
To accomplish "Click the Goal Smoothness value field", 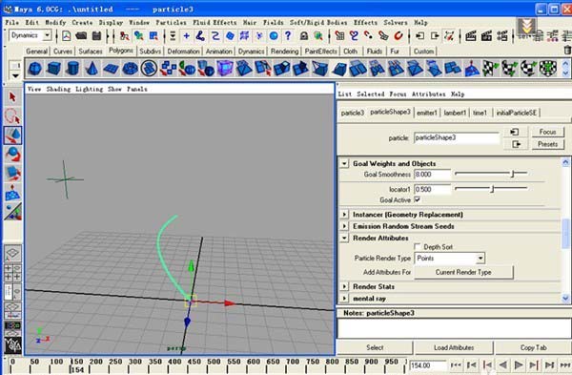I will (432, 175).
